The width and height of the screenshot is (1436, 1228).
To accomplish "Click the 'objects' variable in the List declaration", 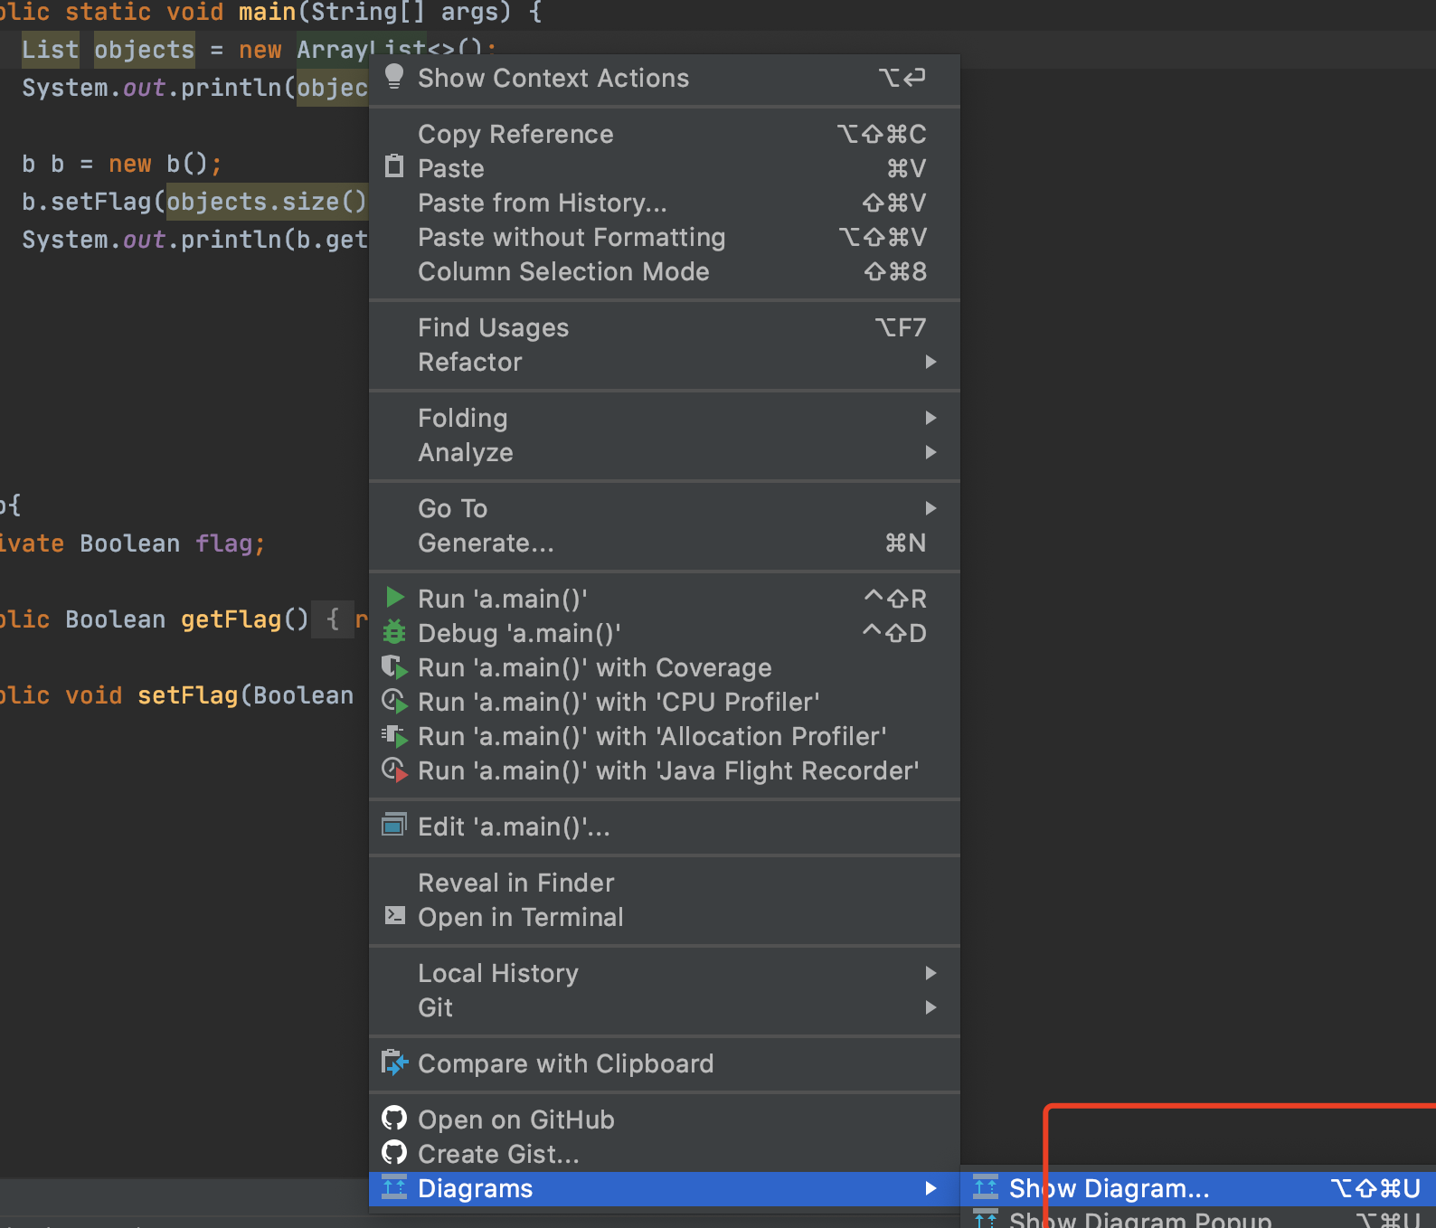I will [145, 50].
